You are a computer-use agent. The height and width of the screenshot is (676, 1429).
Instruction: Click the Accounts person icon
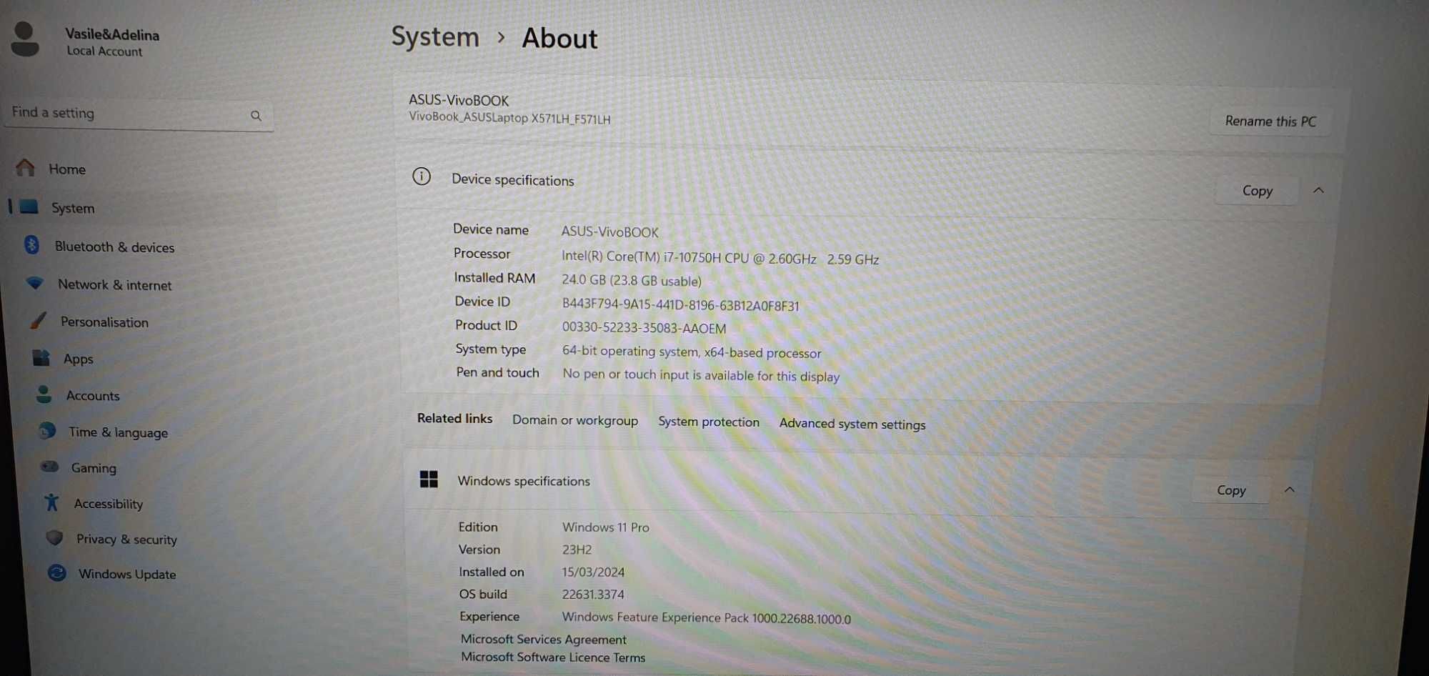point(44,394)
